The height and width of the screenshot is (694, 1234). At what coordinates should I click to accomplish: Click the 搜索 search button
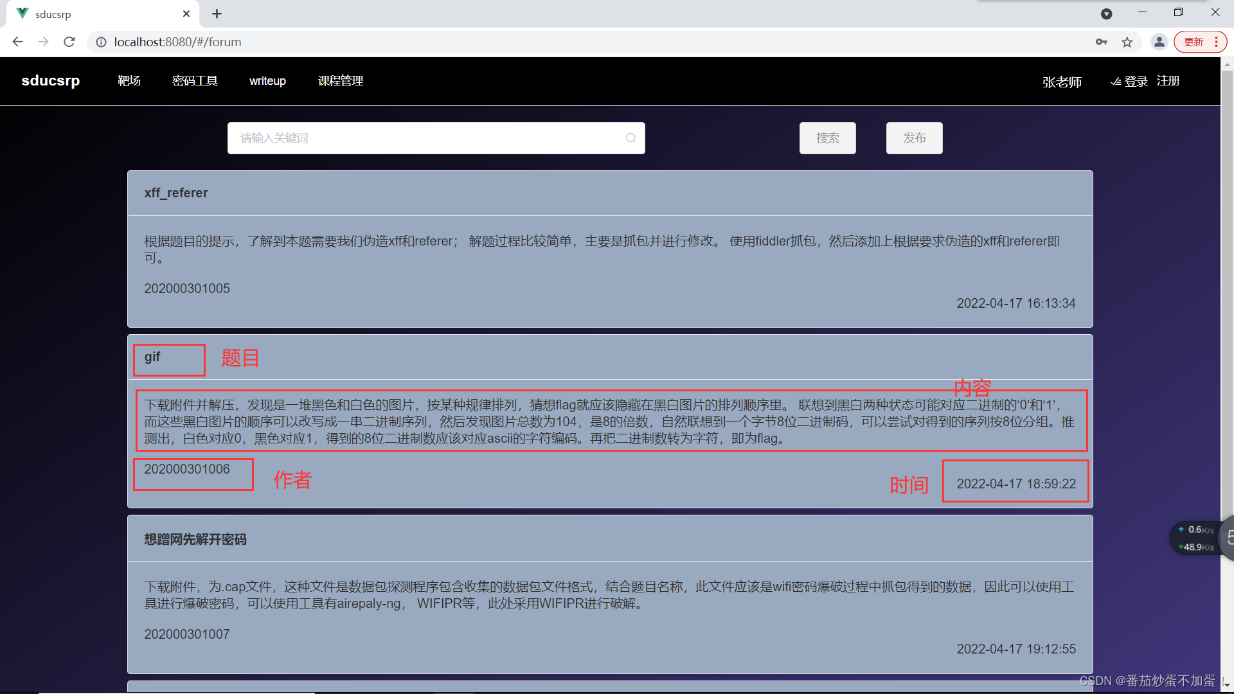(x=827, y=138)
